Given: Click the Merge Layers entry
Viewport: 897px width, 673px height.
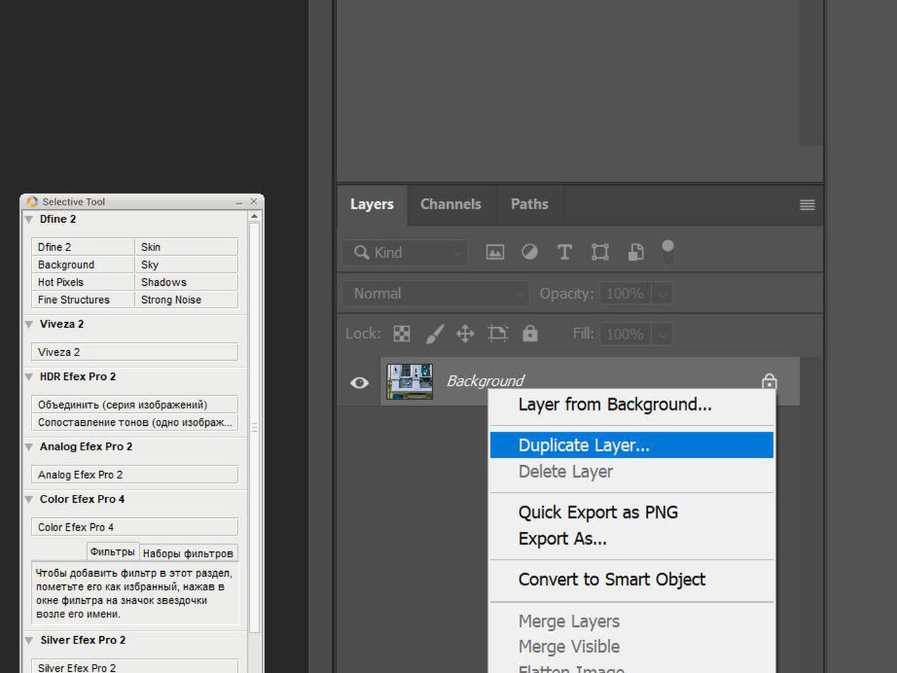Looking at the screenshot, I should click(x=631, y=621).
